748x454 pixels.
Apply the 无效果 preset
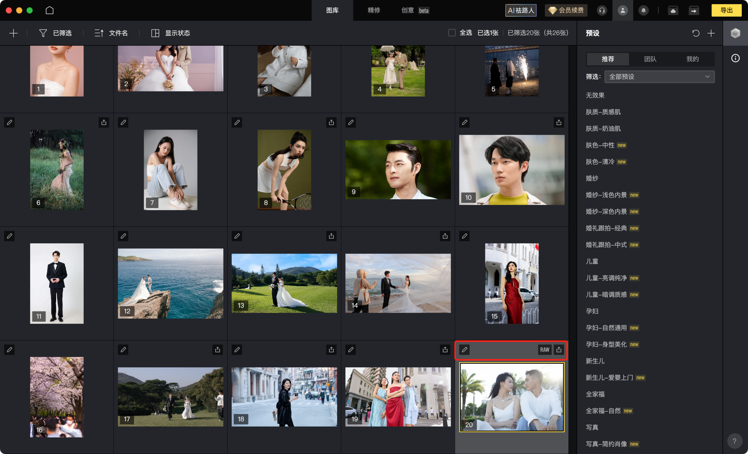[595, 95]
